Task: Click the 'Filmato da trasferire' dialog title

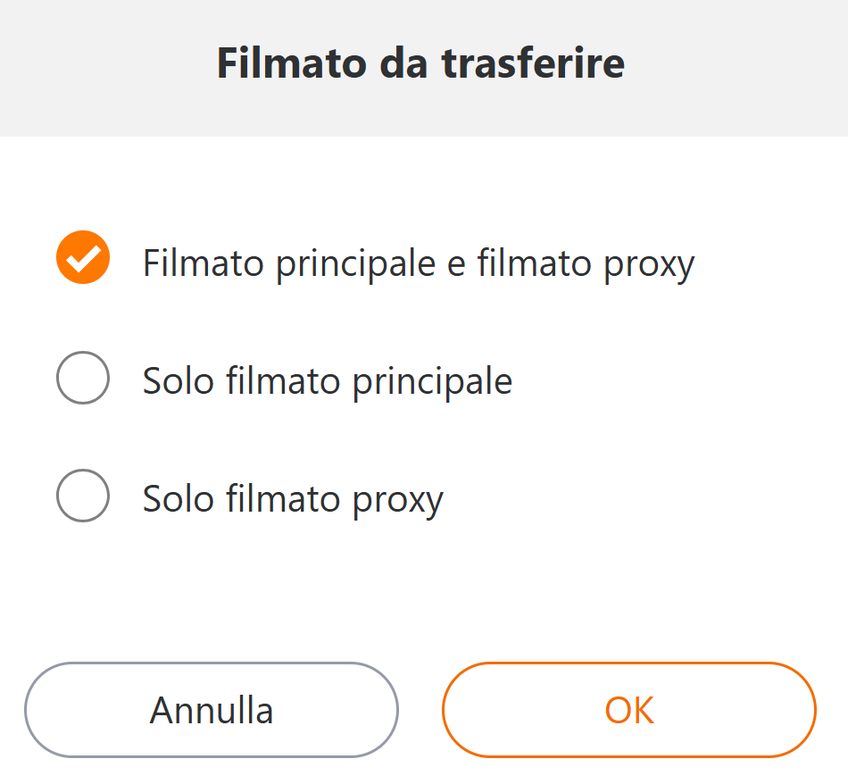Action: tap(420, 64)
